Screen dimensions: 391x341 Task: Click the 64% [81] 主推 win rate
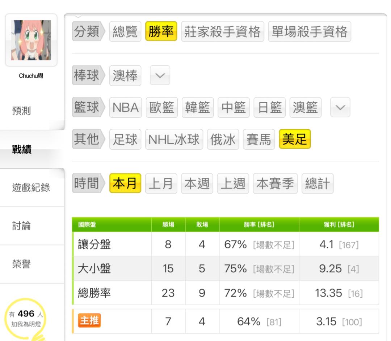[x=259, y=321]
